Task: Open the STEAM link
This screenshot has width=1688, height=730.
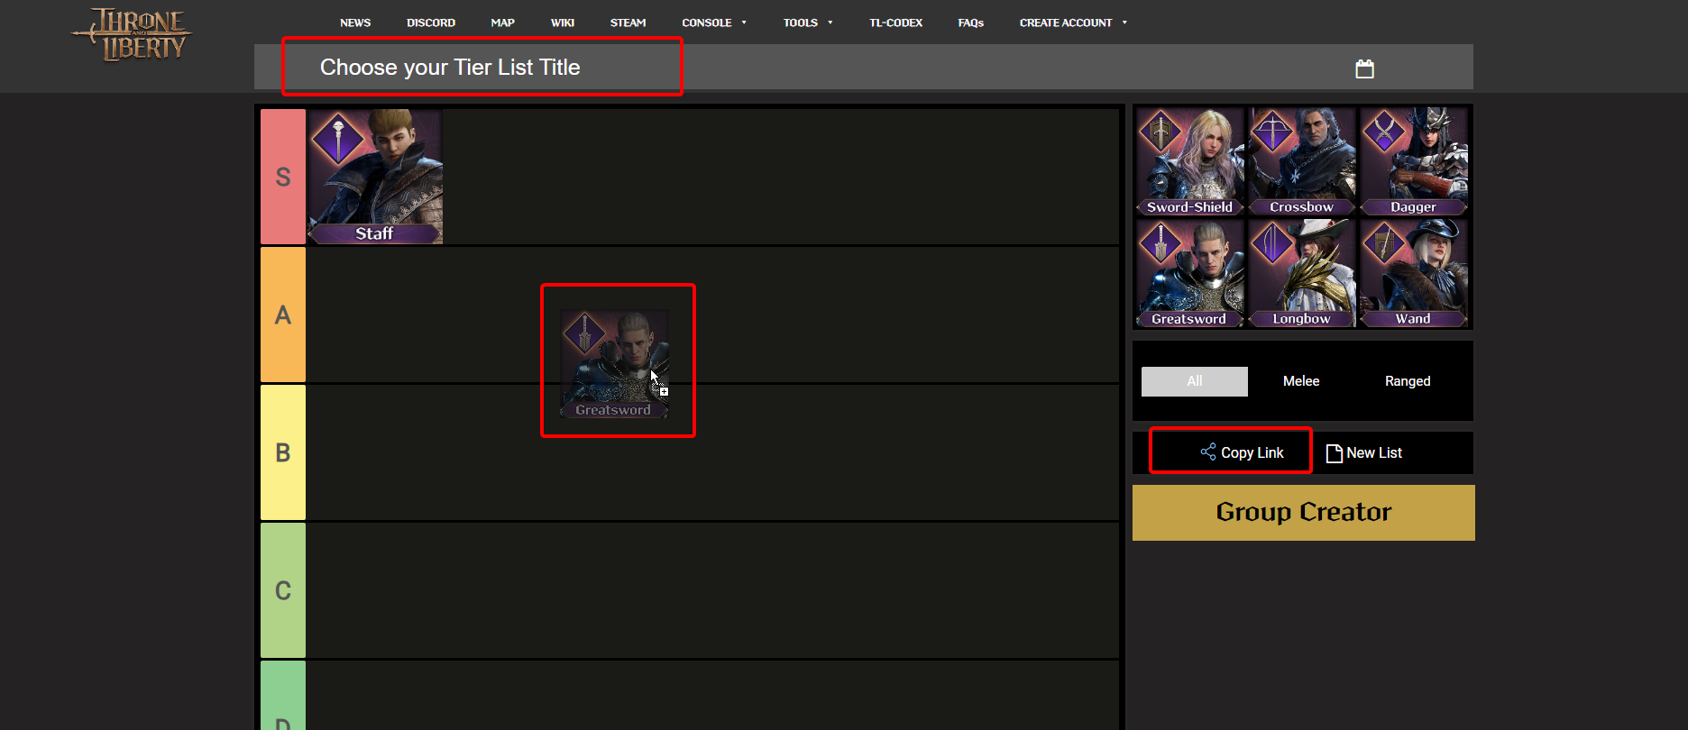Action: click(628, 23)
